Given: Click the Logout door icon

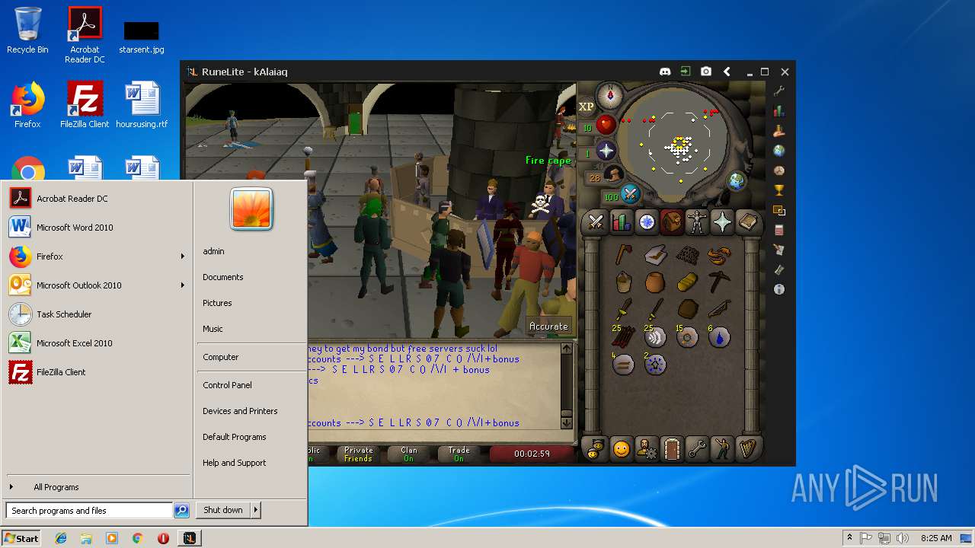Looking at the screenshot, I should pyautogui.click(x=671, y=449).
